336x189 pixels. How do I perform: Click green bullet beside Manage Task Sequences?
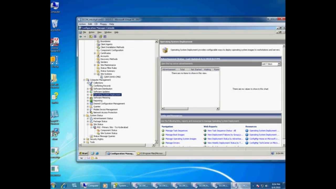click(163, 130)
